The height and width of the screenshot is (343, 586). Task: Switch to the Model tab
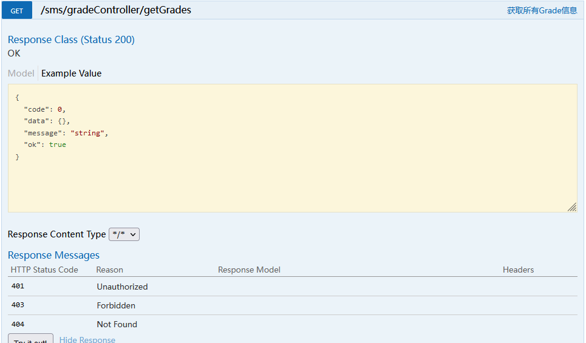[x=21, y=73]
